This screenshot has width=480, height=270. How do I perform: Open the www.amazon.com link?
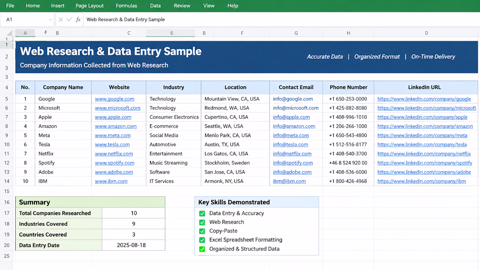116,126
